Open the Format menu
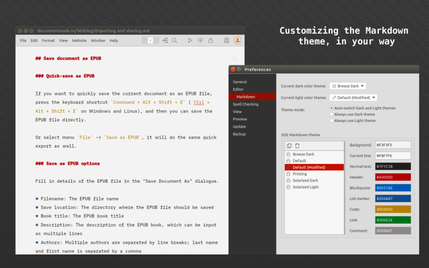Screen dimensions: 429x268 [48, 40]
